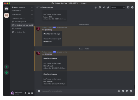This screenshot has width=138, height=100.
Task: Show pinned messages
Action: coord(104,7)
